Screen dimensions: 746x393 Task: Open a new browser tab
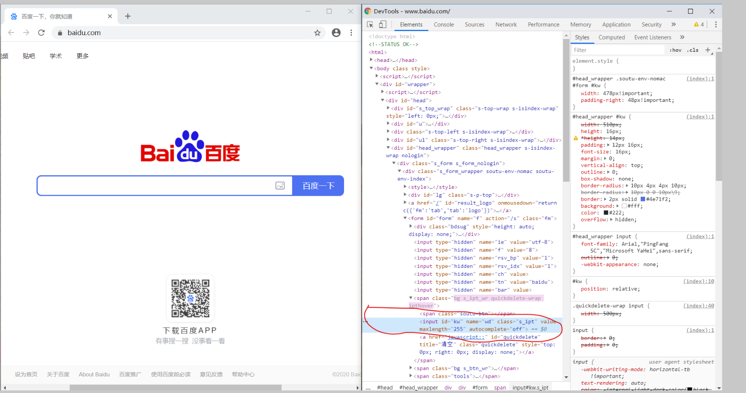128,16
